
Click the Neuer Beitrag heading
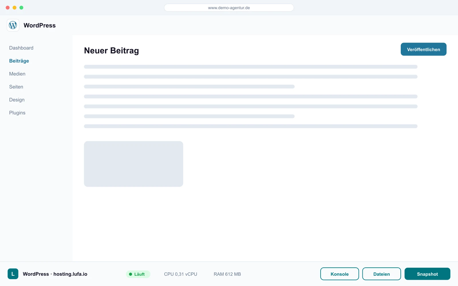(x=111, y=51)
